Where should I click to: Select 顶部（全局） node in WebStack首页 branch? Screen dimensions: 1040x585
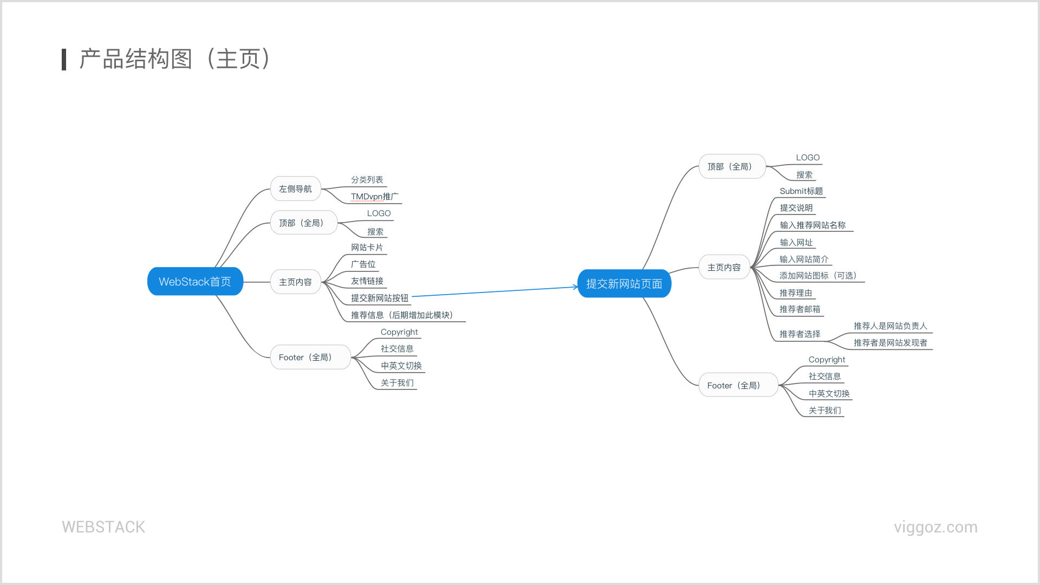tap(303, 223)
